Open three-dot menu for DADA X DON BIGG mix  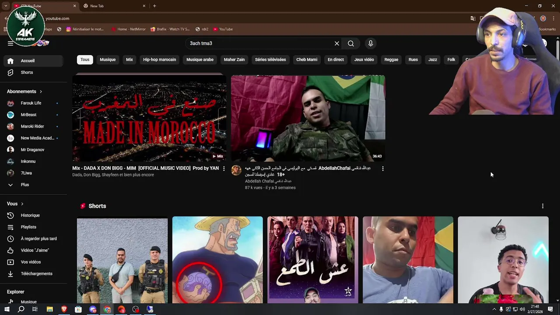(x=224, y=168)
